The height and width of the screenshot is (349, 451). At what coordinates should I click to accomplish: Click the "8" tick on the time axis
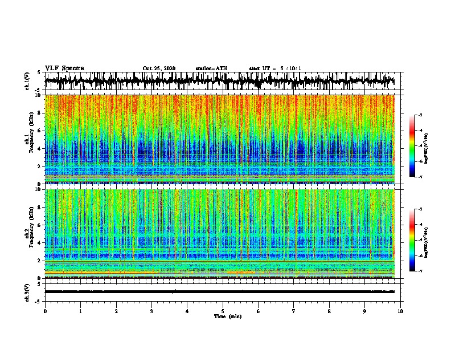click(x=329, y=311)
